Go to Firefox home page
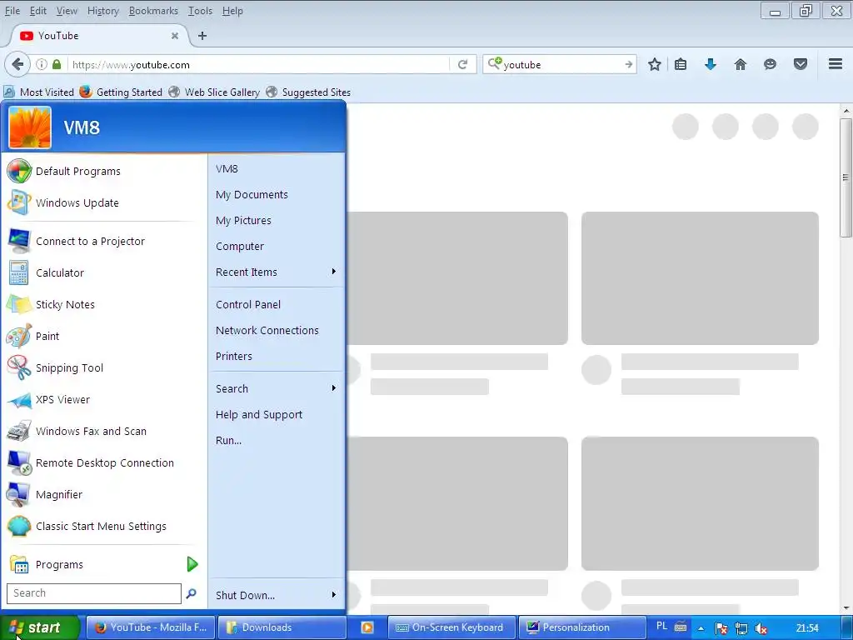 [741, 65]
